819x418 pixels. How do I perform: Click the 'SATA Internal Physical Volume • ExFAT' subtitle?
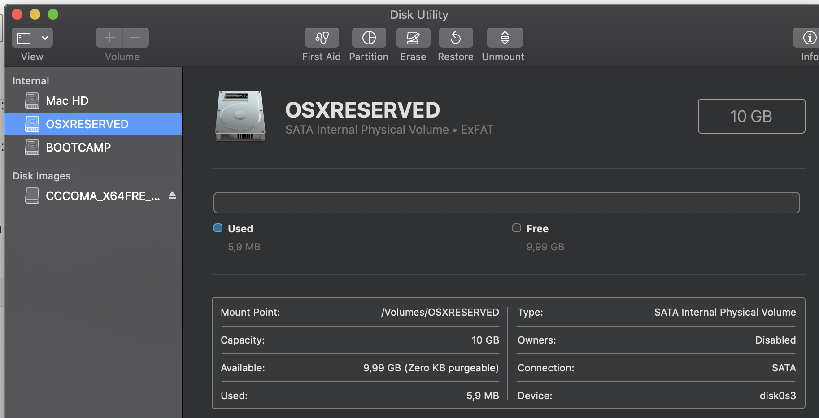click(x=389, y=130)
